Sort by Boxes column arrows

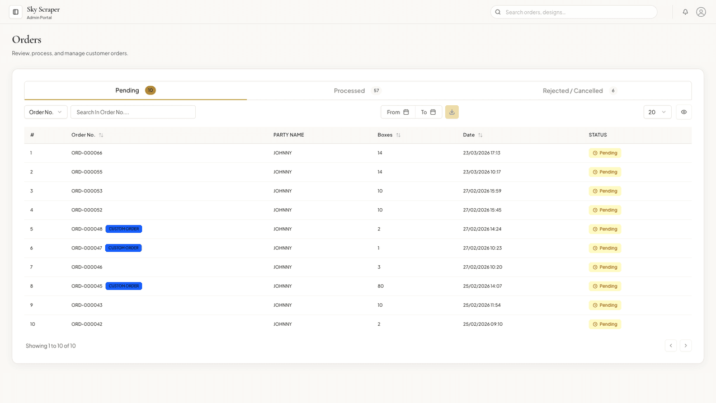point(398,135)
